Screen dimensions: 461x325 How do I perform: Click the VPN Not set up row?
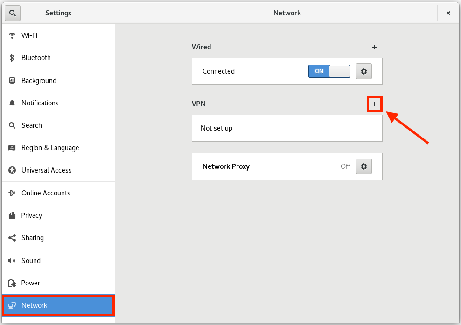tap(287, 128)
